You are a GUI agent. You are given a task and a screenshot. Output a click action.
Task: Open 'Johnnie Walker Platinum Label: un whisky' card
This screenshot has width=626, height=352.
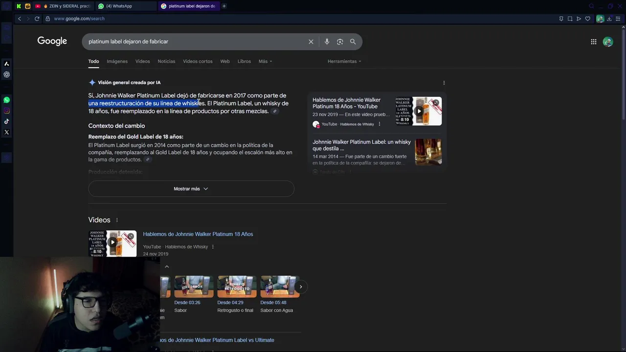click(x=361, y=145)
